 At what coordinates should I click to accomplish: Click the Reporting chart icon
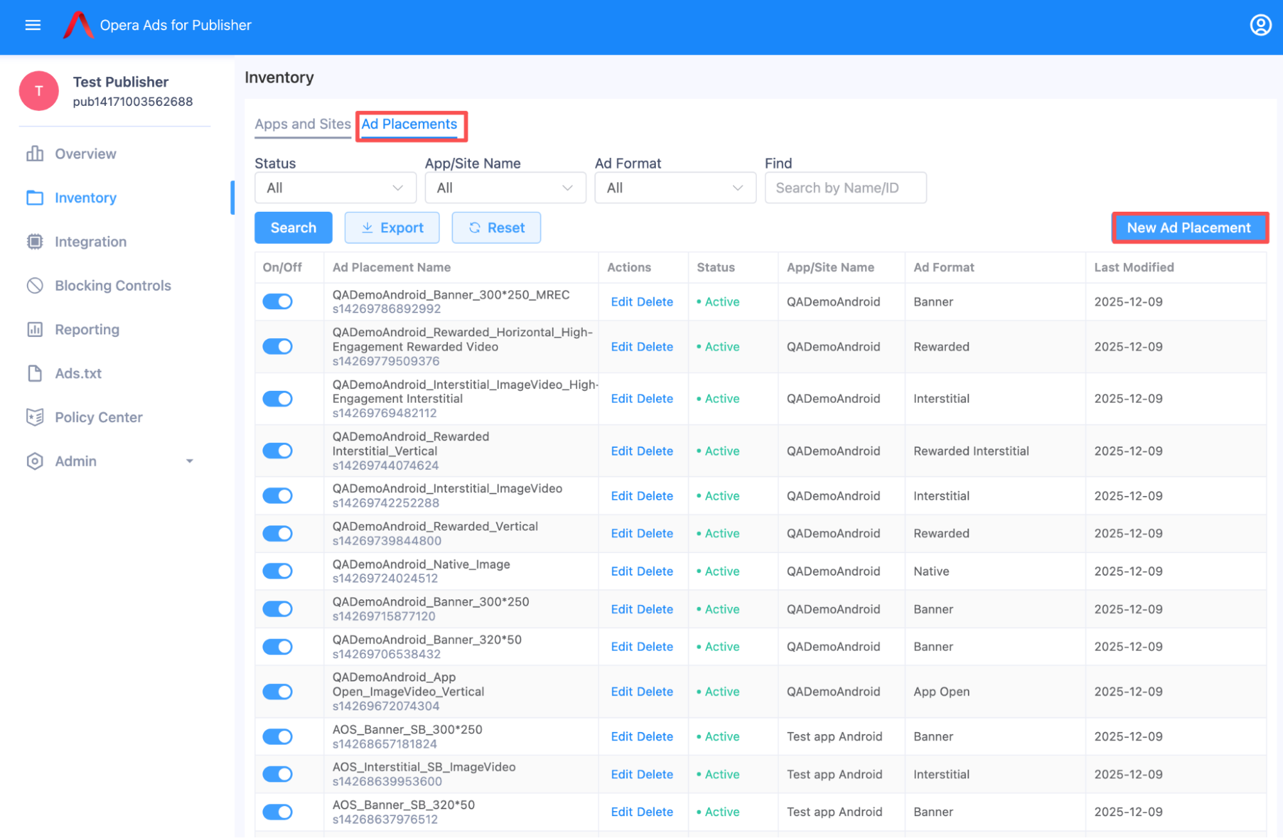pyautogui.click(x=35, y=330)
